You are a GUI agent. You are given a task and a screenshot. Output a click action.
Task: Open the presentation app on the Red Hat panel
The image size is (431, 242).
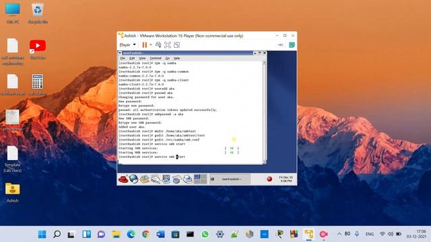click(166, 179)
